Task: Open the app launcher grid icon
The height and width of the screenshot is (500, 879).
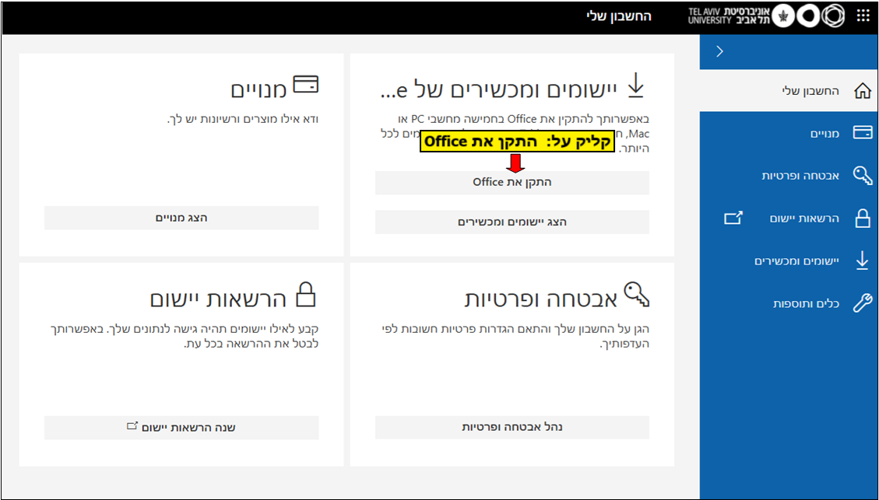Action: coord(863,16)
